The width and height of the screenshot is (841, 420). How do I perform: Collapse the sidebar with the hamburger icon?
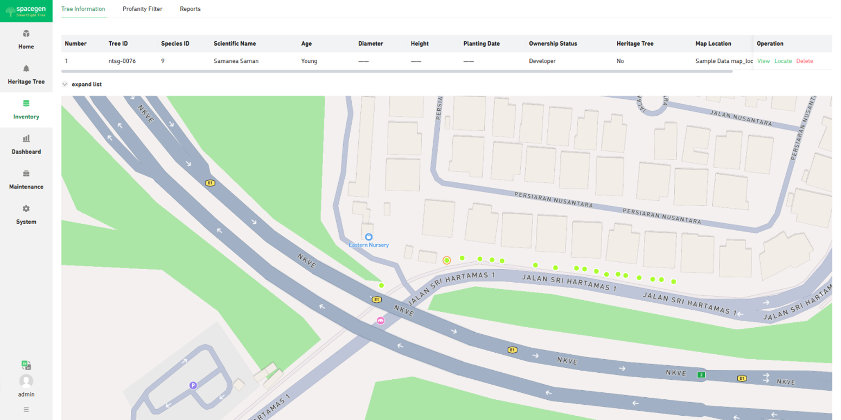[26, 409]
